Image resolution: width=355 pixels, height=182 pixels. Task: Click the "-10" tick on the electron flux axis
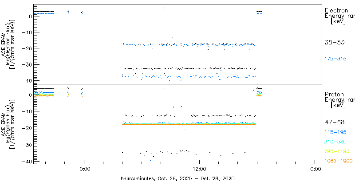(27, 32)
